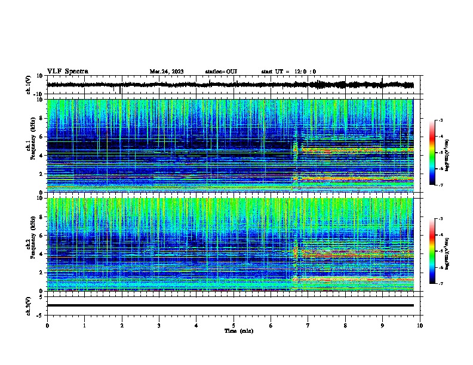This screenshot has height=365, width=473.
Task: Click the "-10" tick on ch.1(V) axis
Action: click(x=39, y=94)
